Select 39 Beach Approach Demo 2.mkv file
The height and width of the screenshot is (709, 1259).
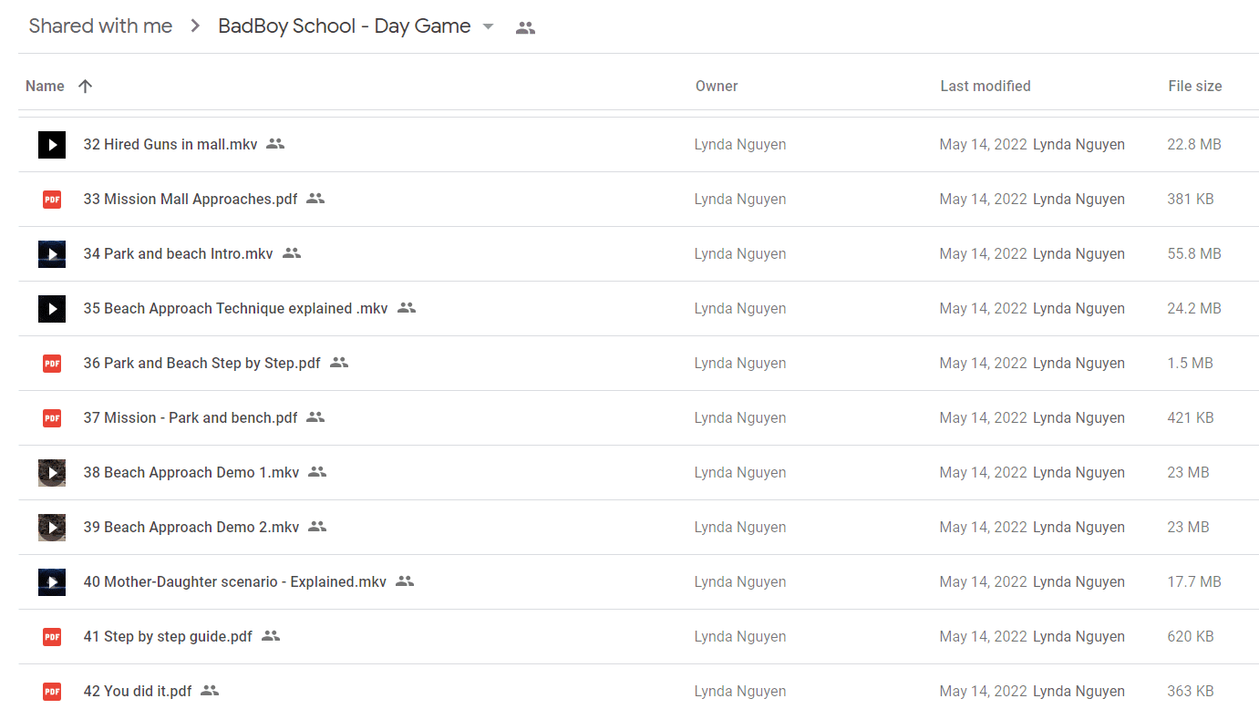click(638, 527)
